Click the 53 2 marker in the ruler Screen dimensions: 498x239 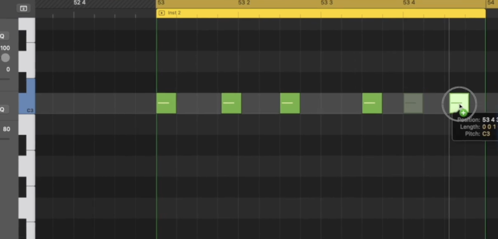pos(244,3)
